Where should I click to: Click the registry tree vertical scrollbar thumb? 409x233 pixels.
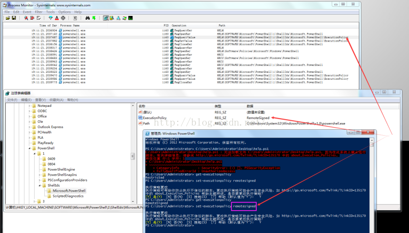(x=133, y=156)
